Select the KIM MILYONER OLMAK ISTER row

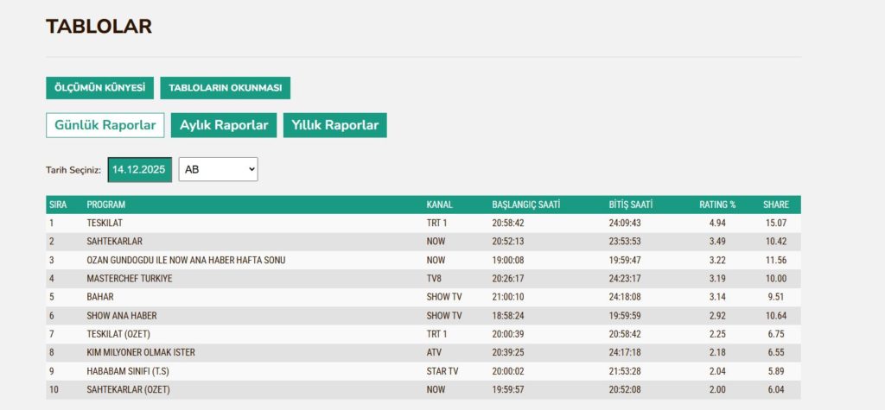(143, 353)
